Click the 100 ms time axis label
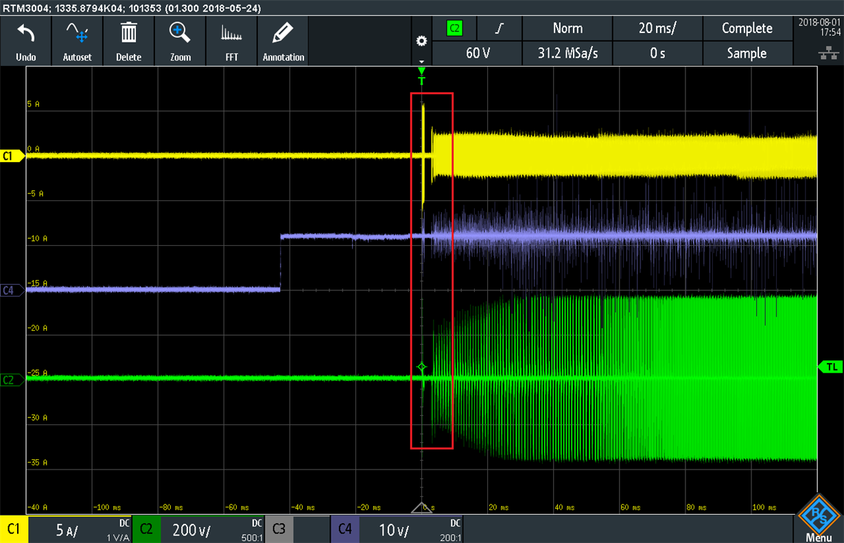The image size is (844, 543). click(x=764, y=507)
